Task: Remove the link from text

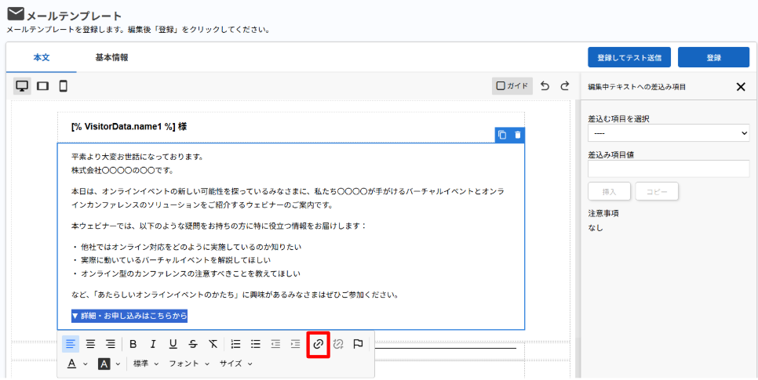Action: (x=338, y=344)
